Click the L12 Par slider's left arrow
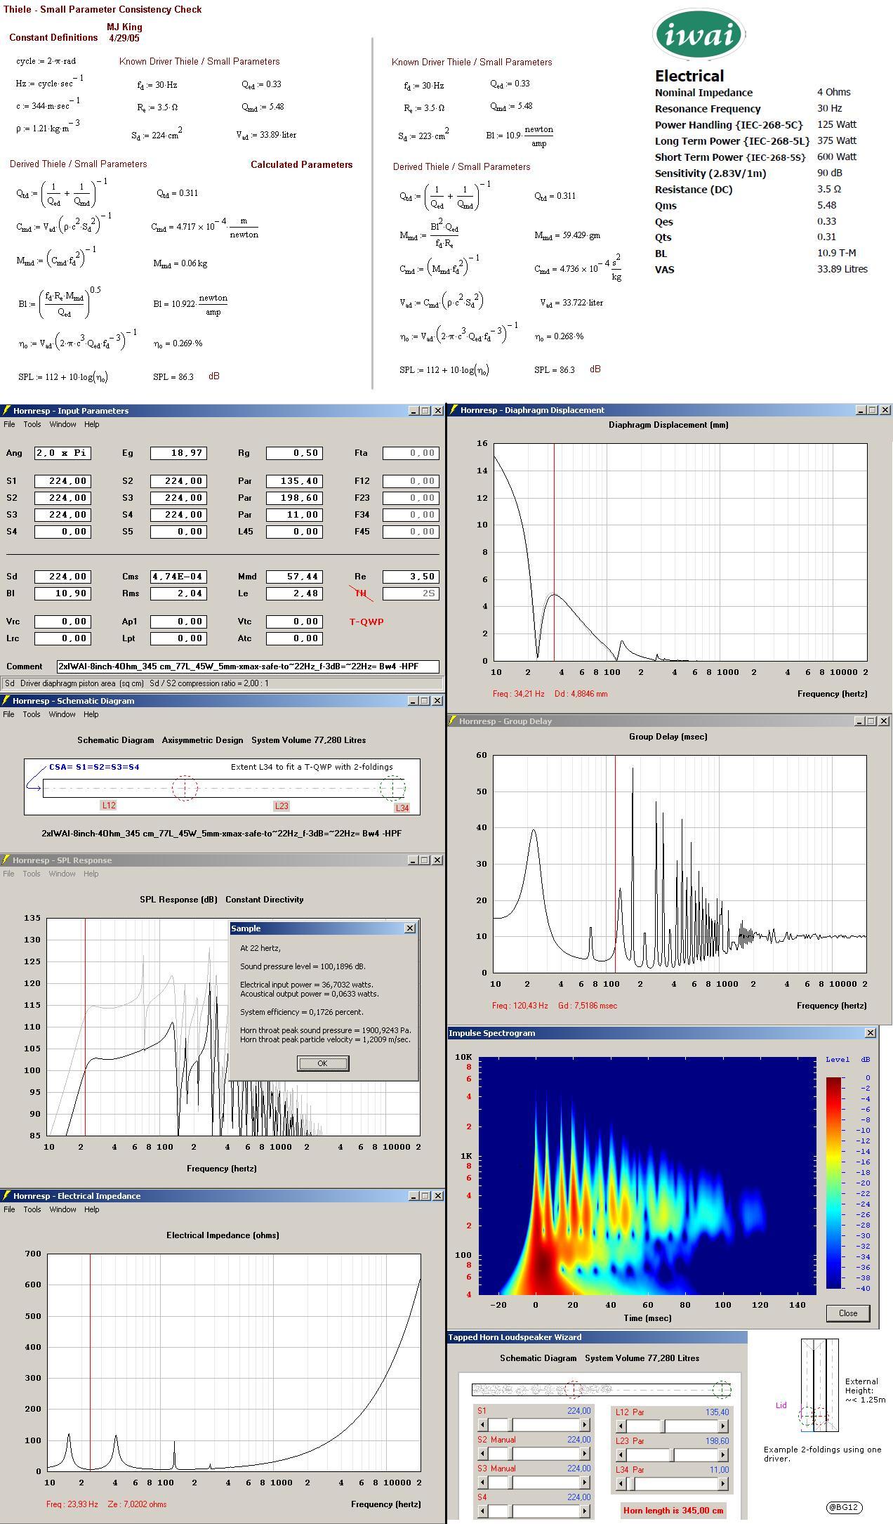893x1524 pixels. tap(621, 1426)
